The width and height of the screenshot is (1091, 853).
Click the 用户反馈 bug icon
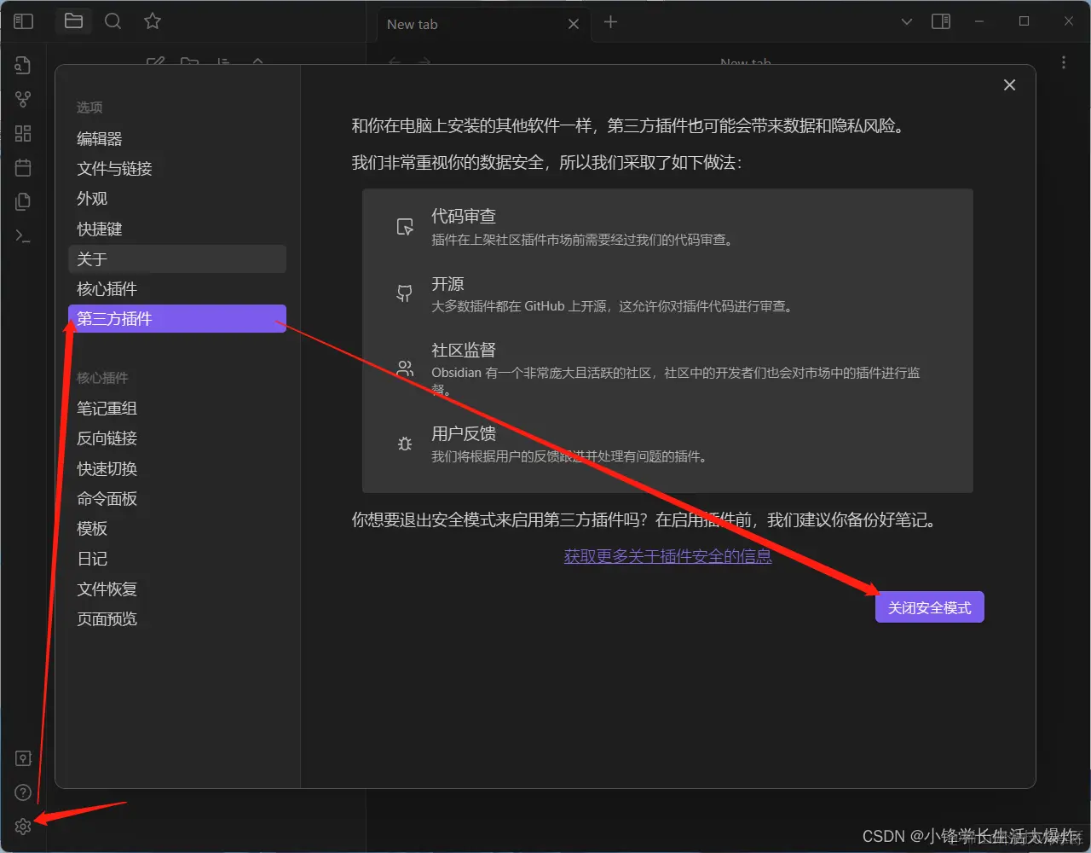point(405,444)
